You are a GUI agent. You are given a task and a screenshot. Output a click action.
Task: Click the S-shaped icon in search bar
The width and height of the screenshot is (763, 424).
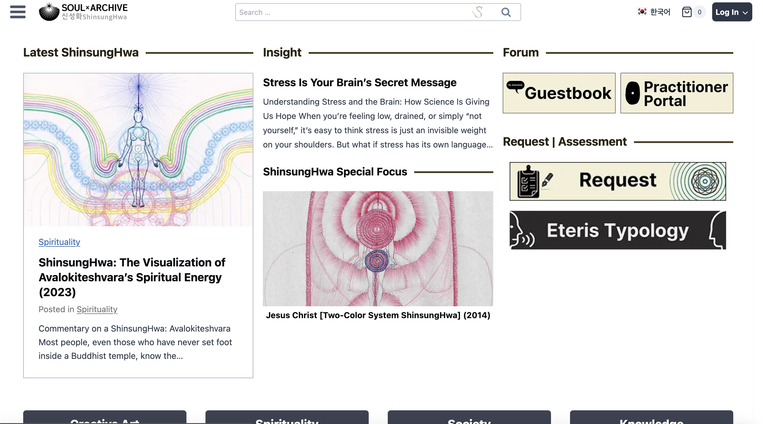[x=478, y=12]
